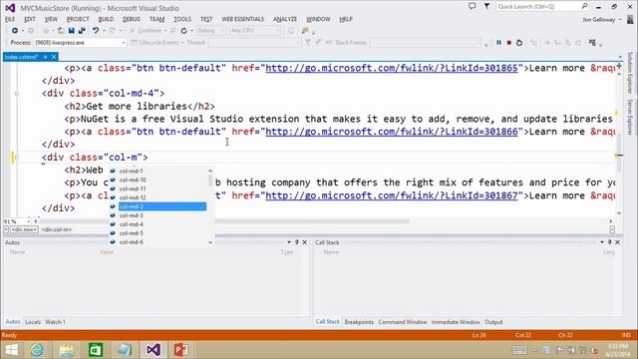Pin the Call Stack panel with pushpin
This screenshot has width=638, height=359.
coord(609,242)
